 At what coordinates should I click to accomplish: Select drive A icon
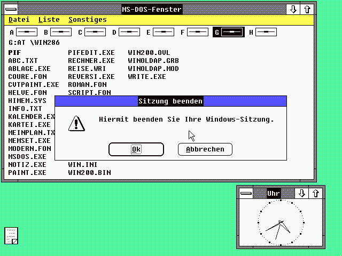26,33
